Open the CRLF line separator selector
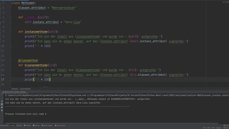The width and height of the screenshot is (229, 129). (208, 128)
